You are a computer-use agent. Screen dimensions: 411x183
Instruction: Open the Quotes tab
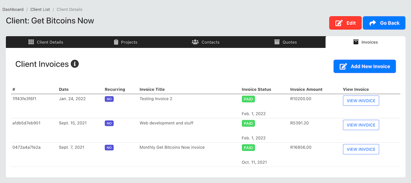[x=286, y=42]
